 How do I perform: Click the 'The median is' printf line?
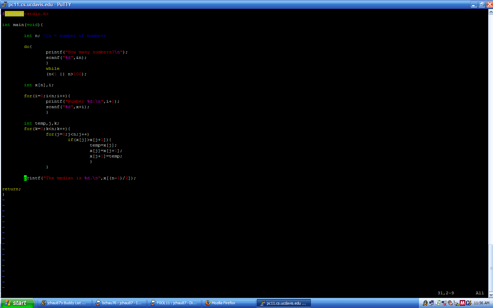coord(80,178)
